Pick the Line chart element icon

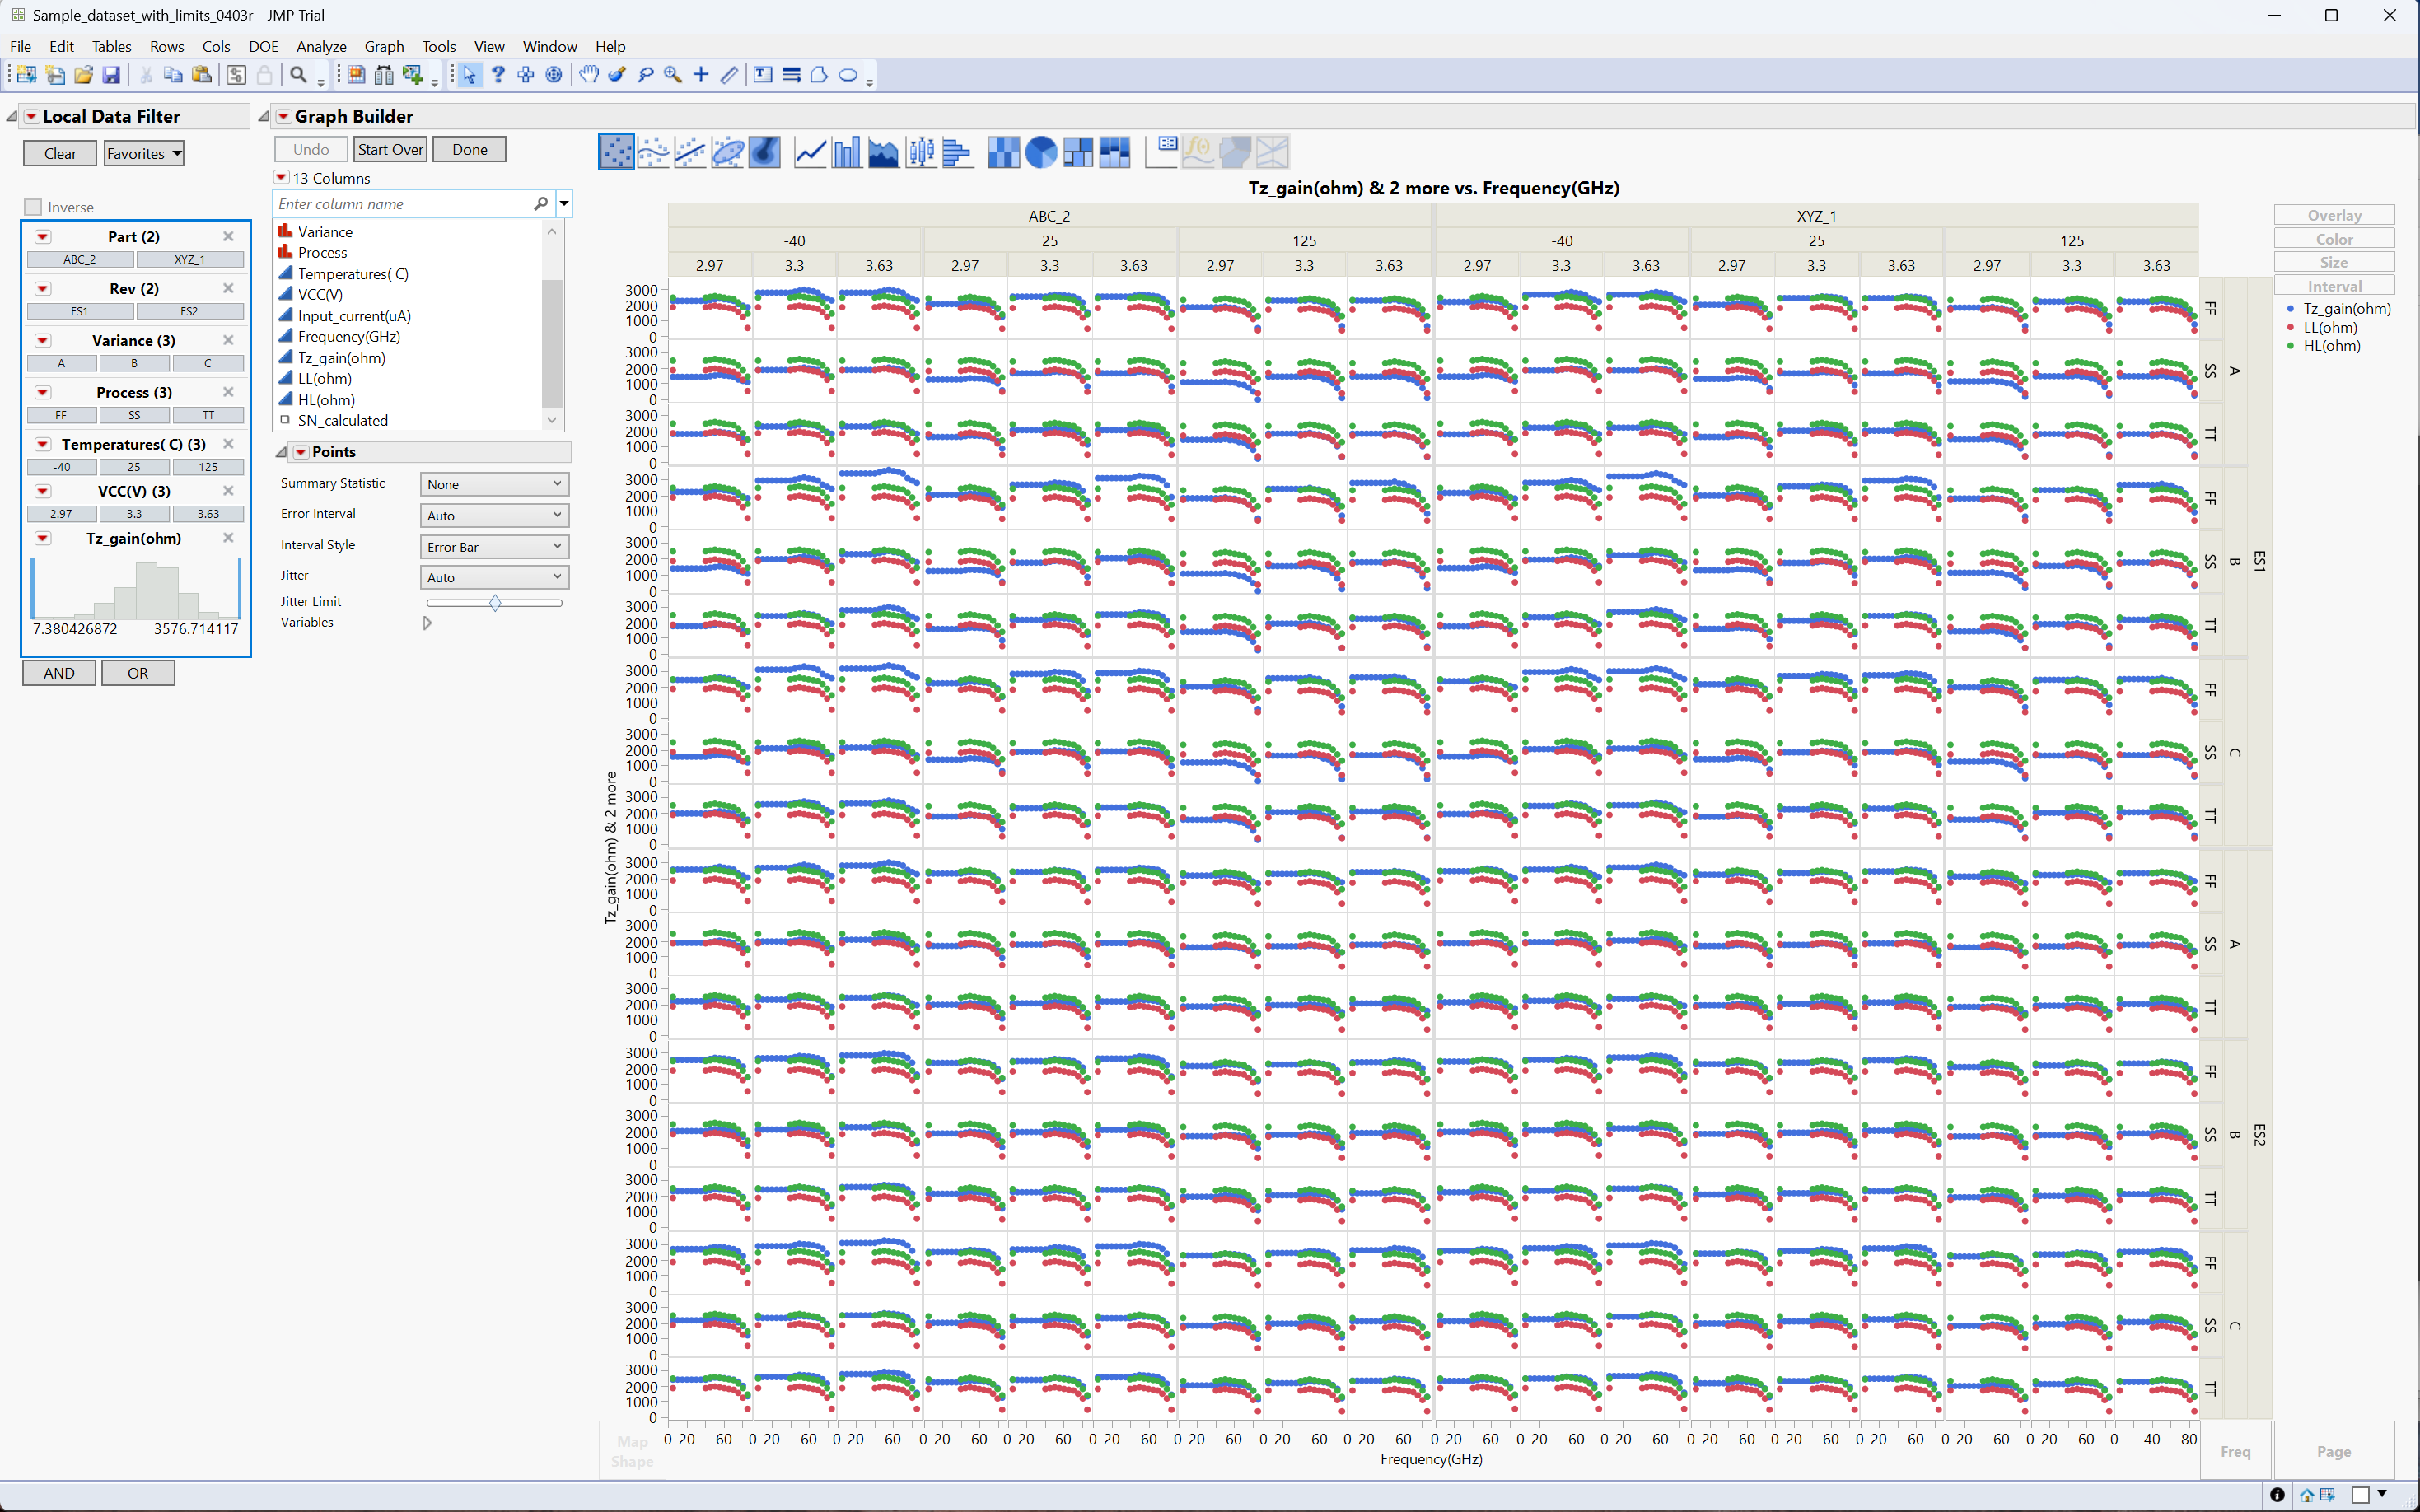click(809, 152)
